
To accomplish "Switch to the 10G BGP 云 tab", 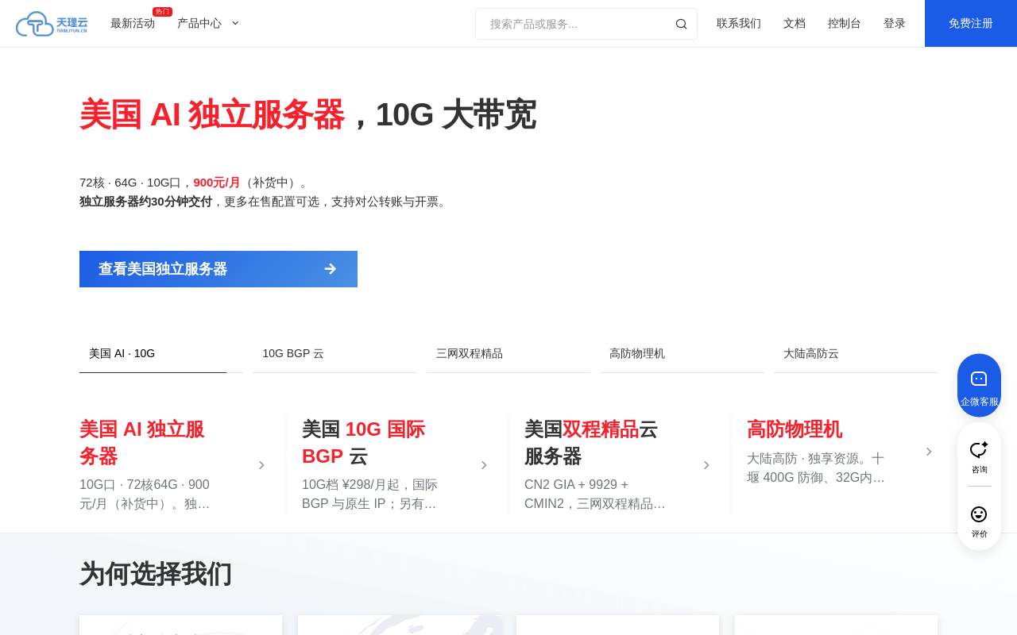I will coord(334,354).
